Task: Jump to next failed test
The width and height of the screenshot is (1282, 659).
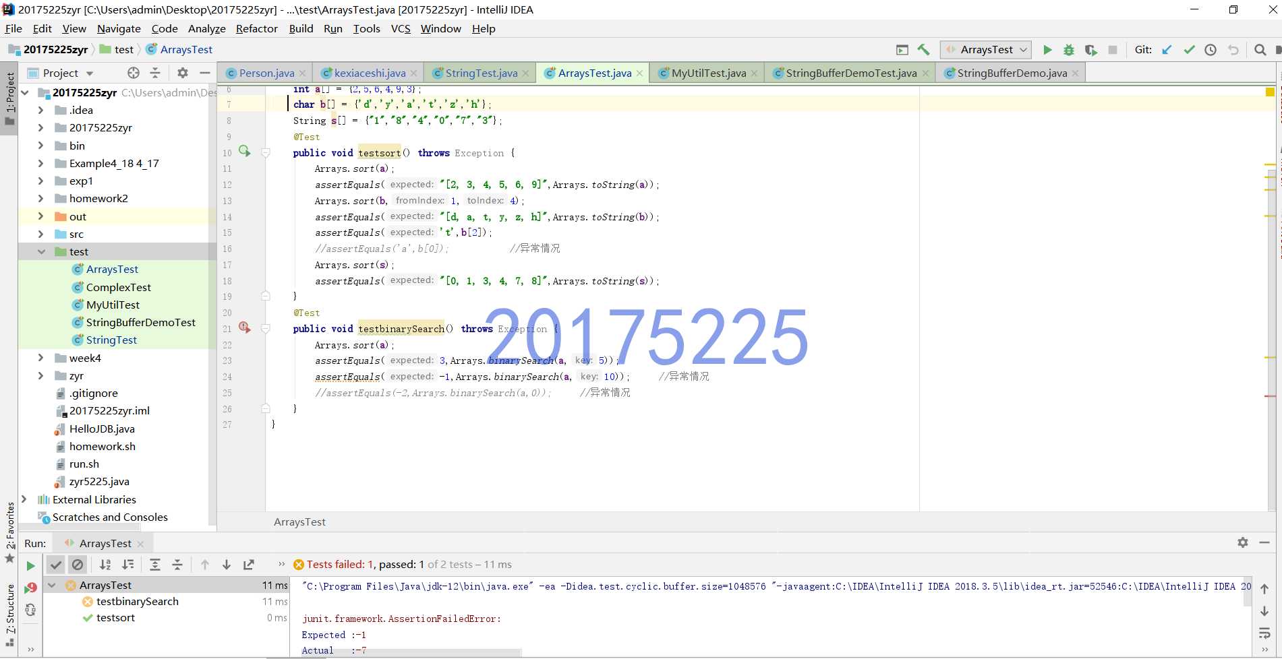Action: [227, 565]
